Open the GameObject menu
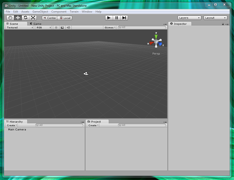The width and height of the screenshot is (234, 180). [40, 12]
